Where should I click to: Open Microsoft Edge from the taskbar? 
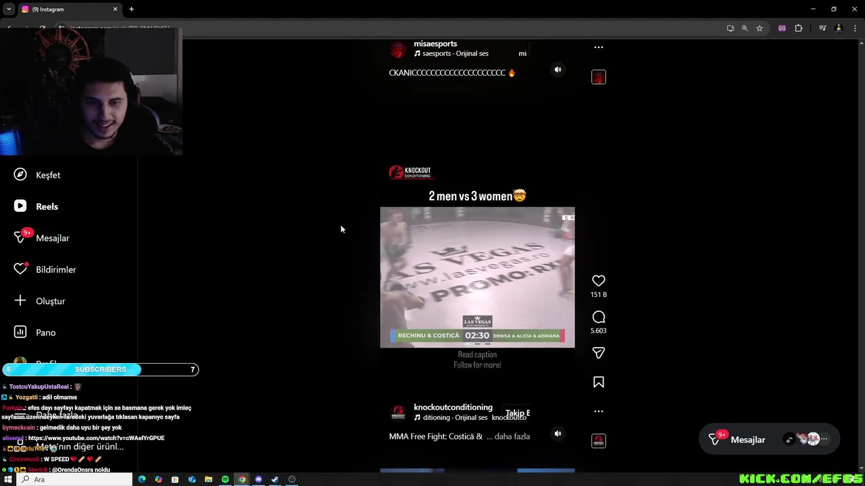142,479
